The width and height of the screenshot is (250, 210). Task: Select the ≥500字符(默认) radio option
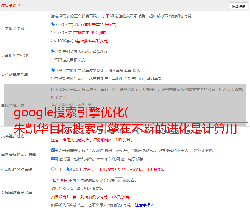click(53, 24)
